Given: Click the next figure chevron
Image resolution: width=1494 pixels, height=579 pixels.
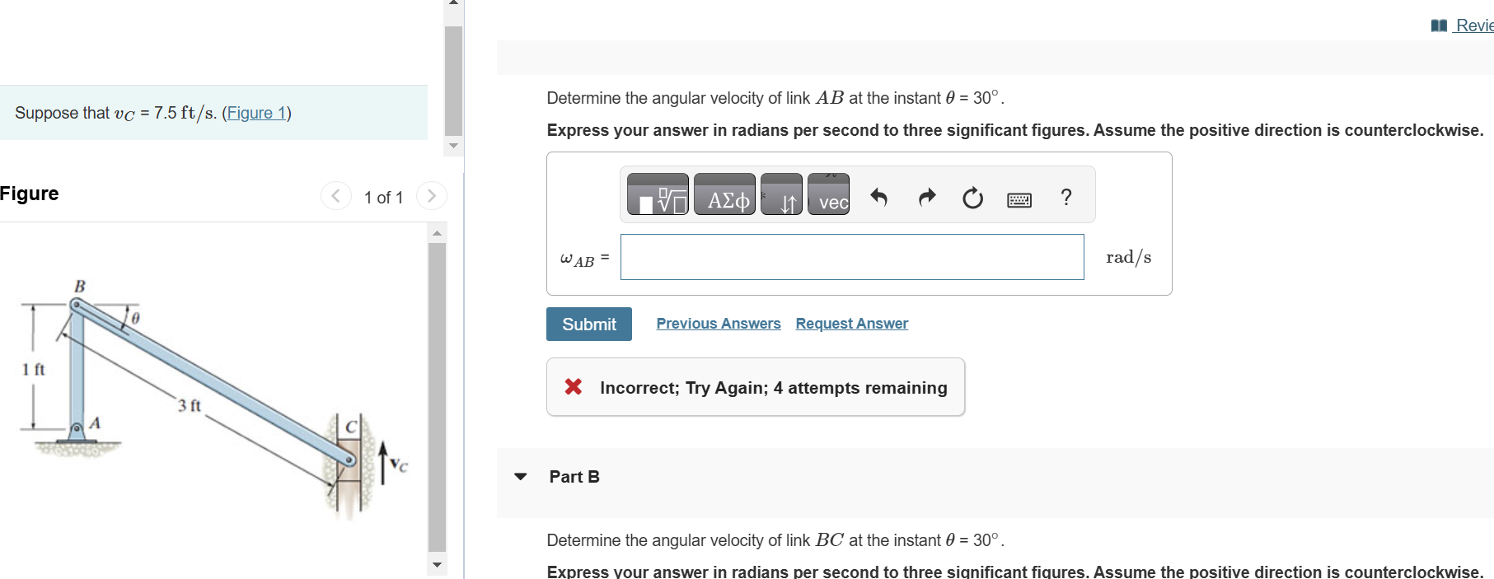Looking at the screenshot, I should pyautogui.click(x=432, y=195).
